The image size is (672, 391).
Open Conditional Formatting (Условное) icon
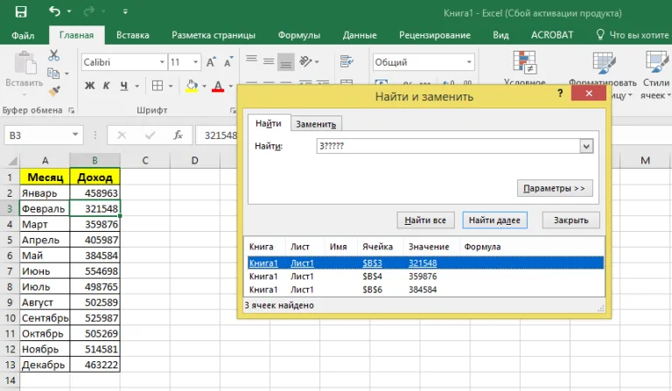(x=525, y=62)
